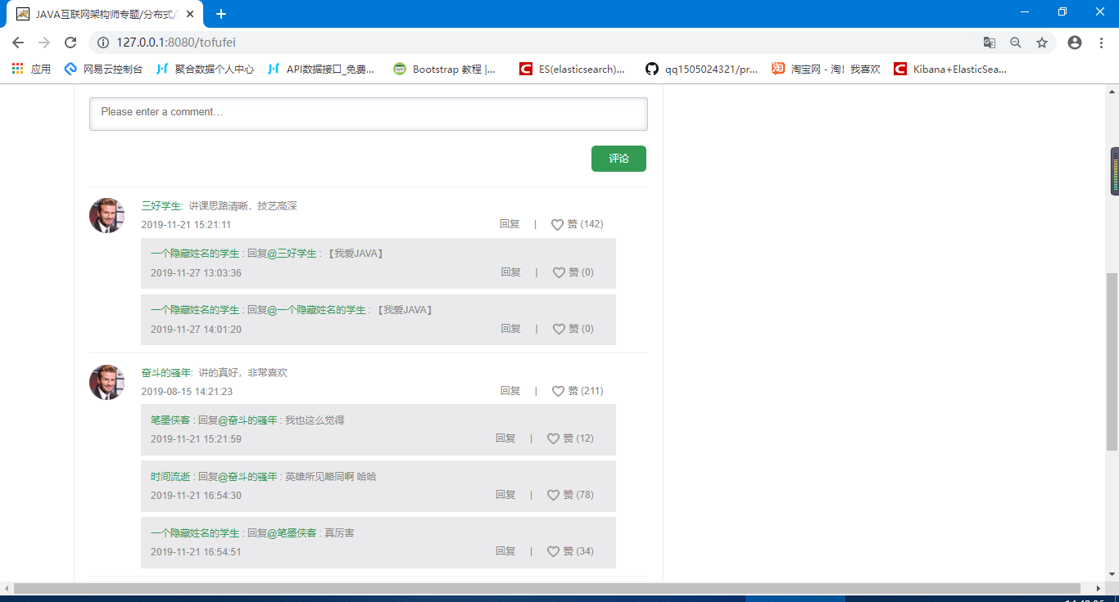Open 应用 apps bookmark shortcut
This screenshot has height=602, width=1119.
pos(31,70)
